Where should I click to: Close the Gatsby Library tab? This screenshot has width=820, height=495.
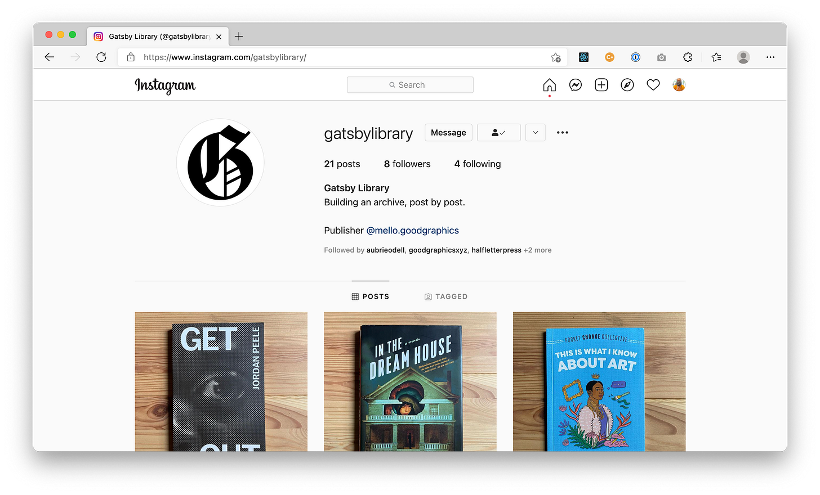219,37
